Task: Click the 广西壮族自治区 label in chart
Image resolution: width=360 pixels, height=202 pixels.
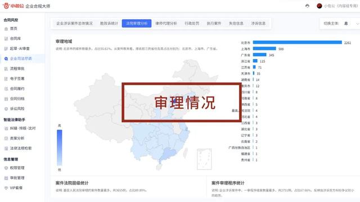Action: pos(239,148)
